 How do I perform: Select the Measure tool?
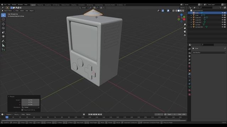(x=3, y=46)
